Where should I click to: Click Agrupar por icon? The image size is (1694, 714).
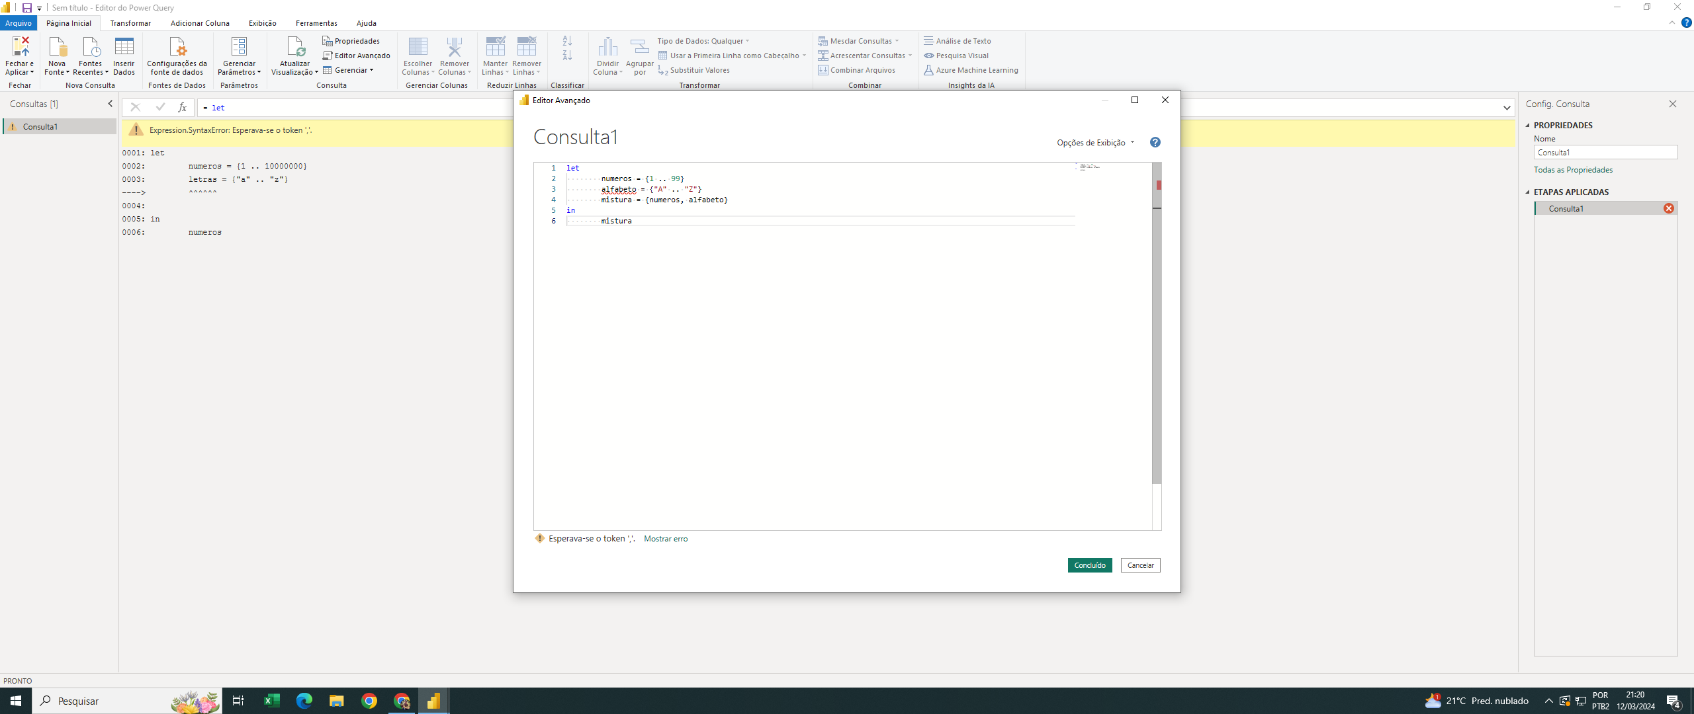tap(639, 47)
